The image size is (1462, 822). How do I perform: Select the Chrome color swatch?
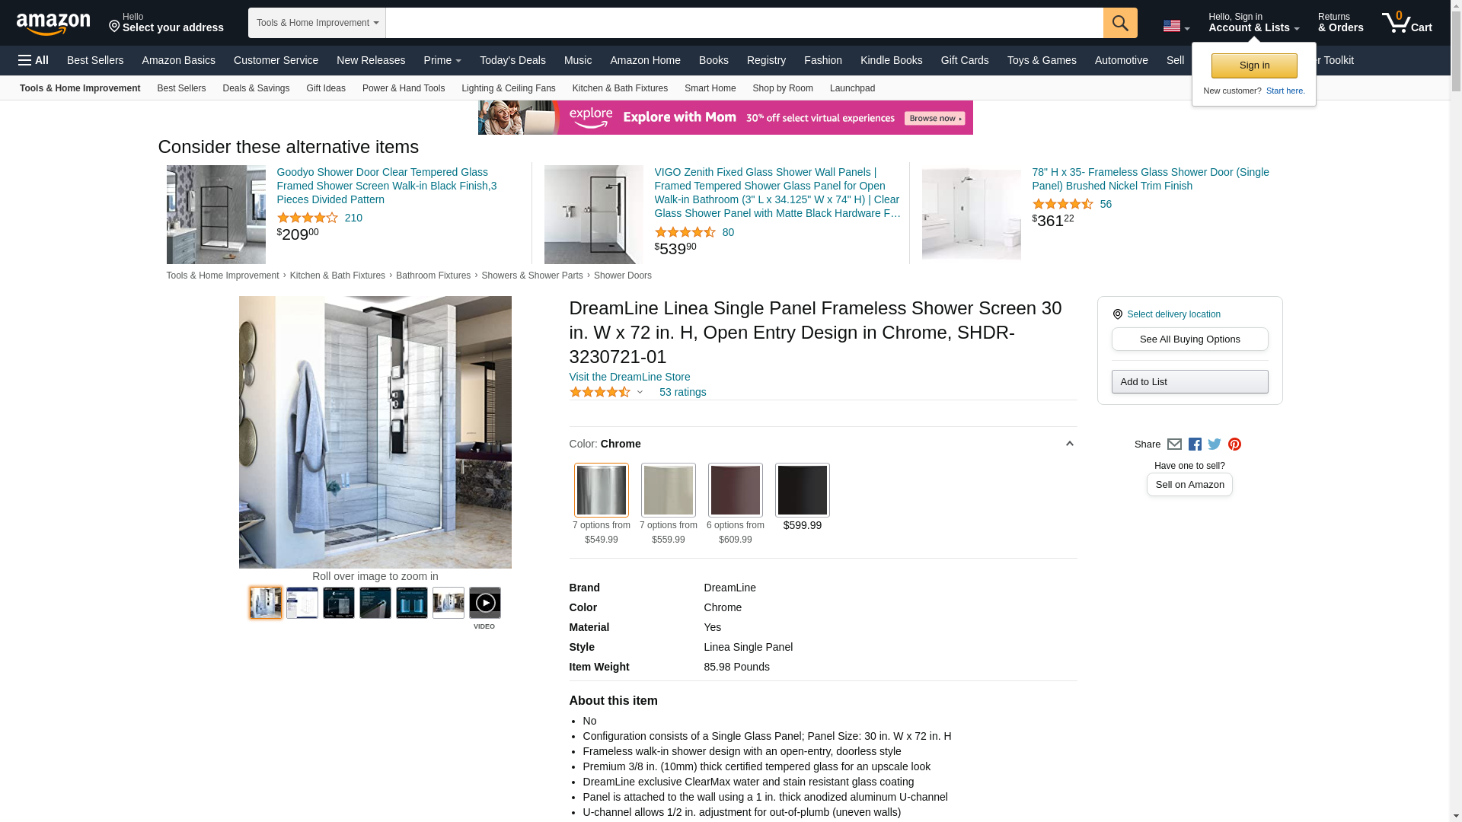pyautogui.click(x=602, y=490)
